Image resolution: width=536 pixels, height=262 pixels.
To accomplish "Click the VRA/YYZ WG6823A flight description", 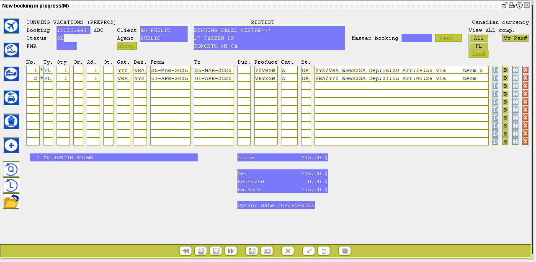I will pyautogui.click(x=402, y=78).
